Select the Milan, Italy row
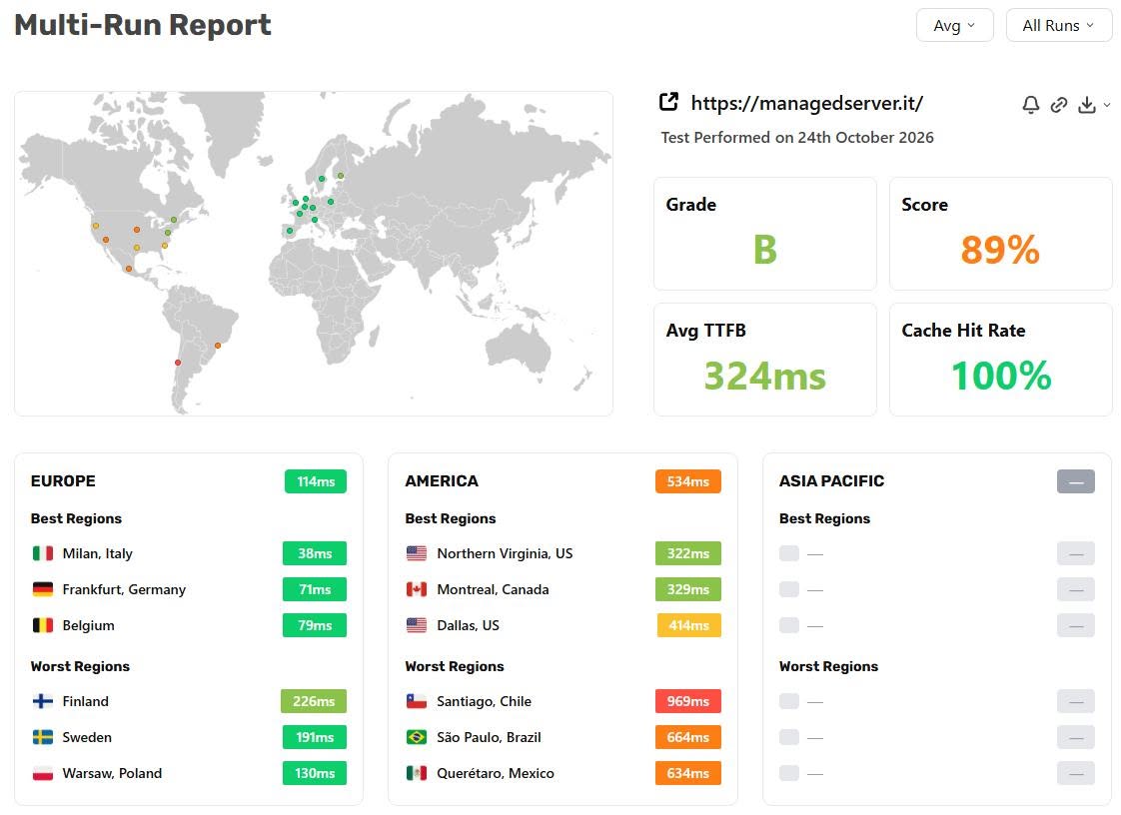Viewport: 1121px width, 815px height. pos(189,553)
